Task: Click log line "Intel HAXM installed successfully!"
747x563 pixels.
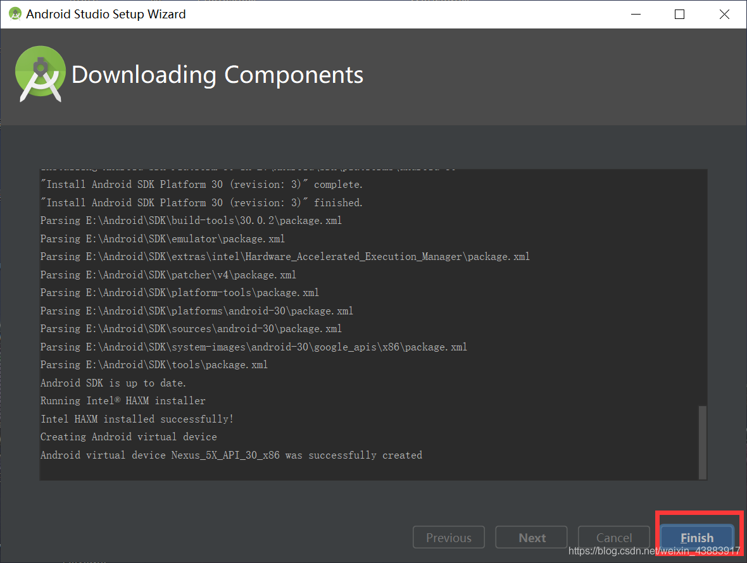Action: pyautogui.click(x=137, y=419)
